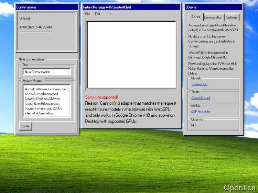
Task: Open the Edit menu
Action: 97,14
